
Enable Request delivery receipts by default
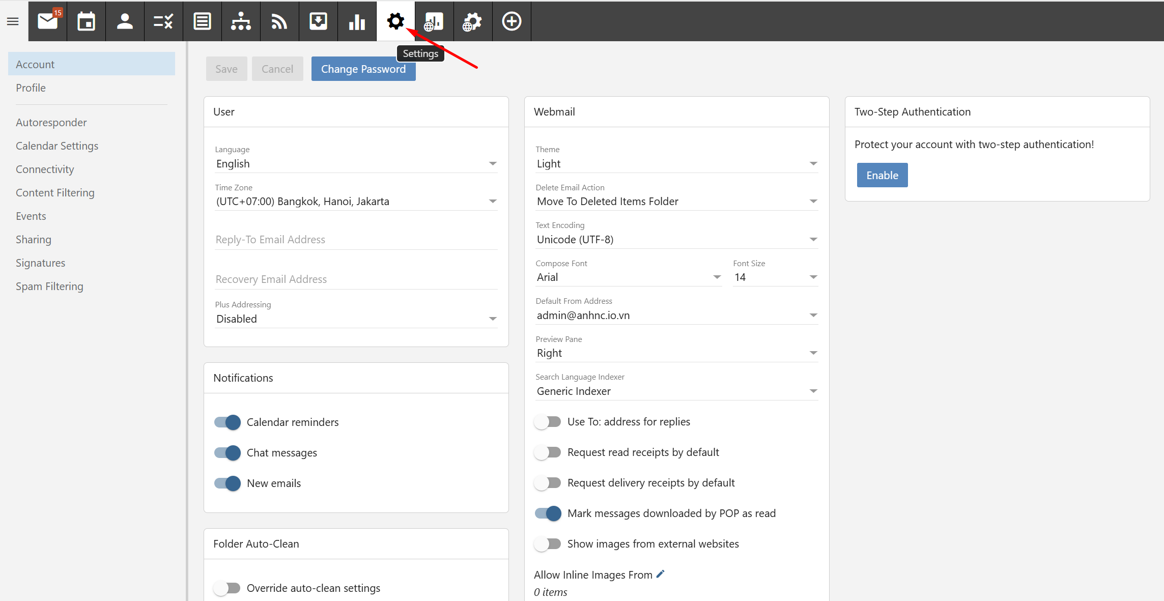(x=548, y=483)
